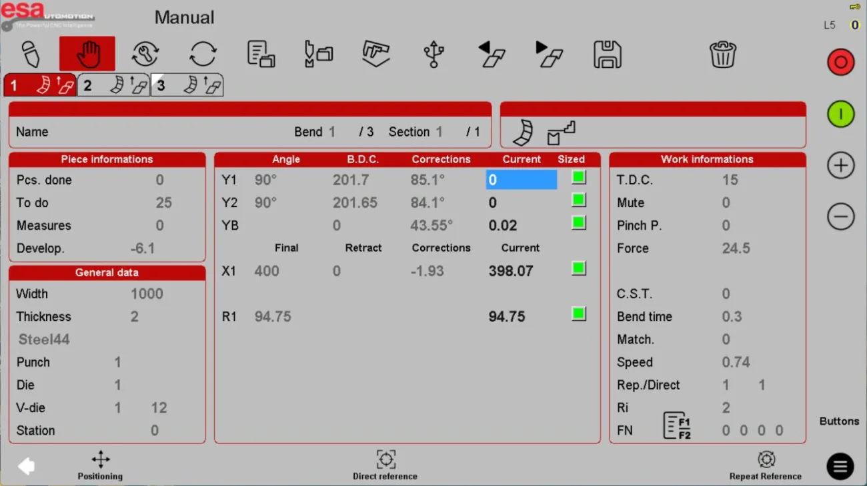The width and height of the screenshot is (867, 486).
Task: Click the plus circle icon
Action: 841,165
